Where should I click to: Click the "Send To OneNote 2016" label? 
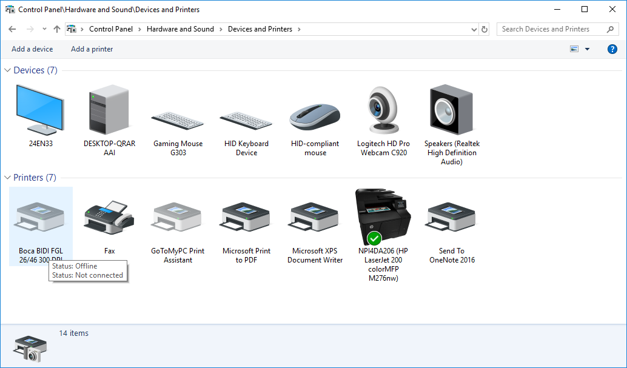452,255
